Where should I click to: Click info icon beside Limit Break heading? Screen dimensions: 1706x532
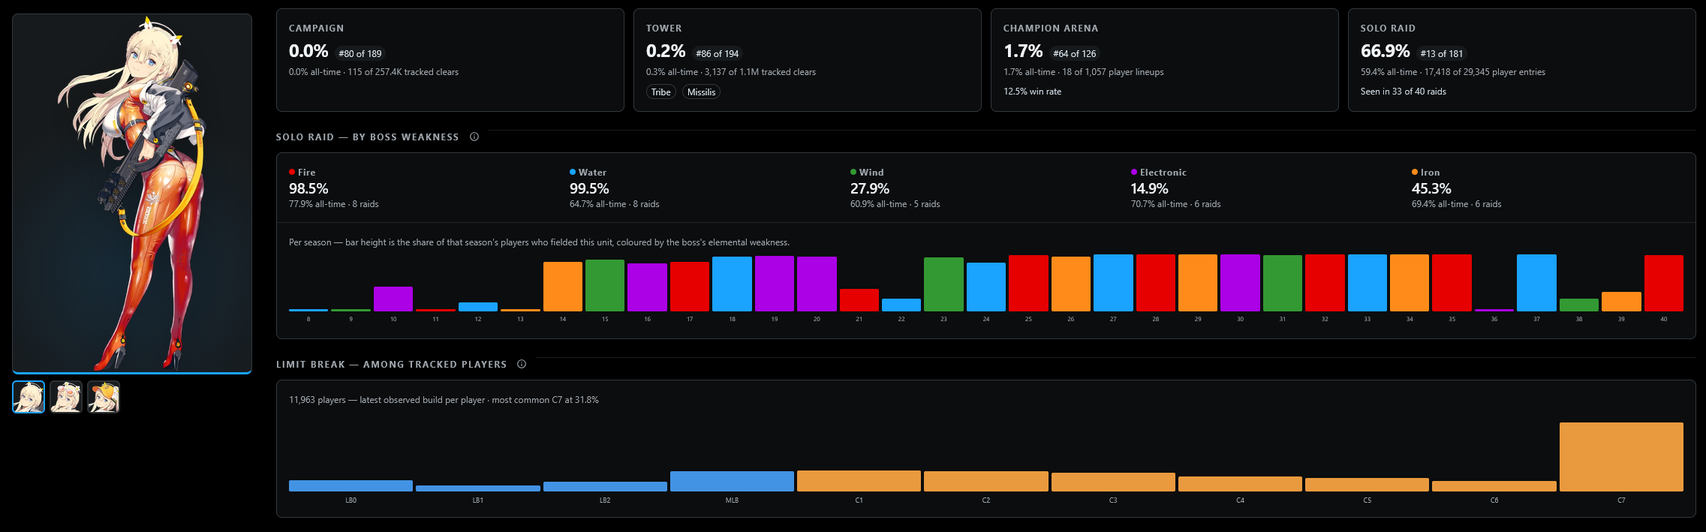coord(522,364)
